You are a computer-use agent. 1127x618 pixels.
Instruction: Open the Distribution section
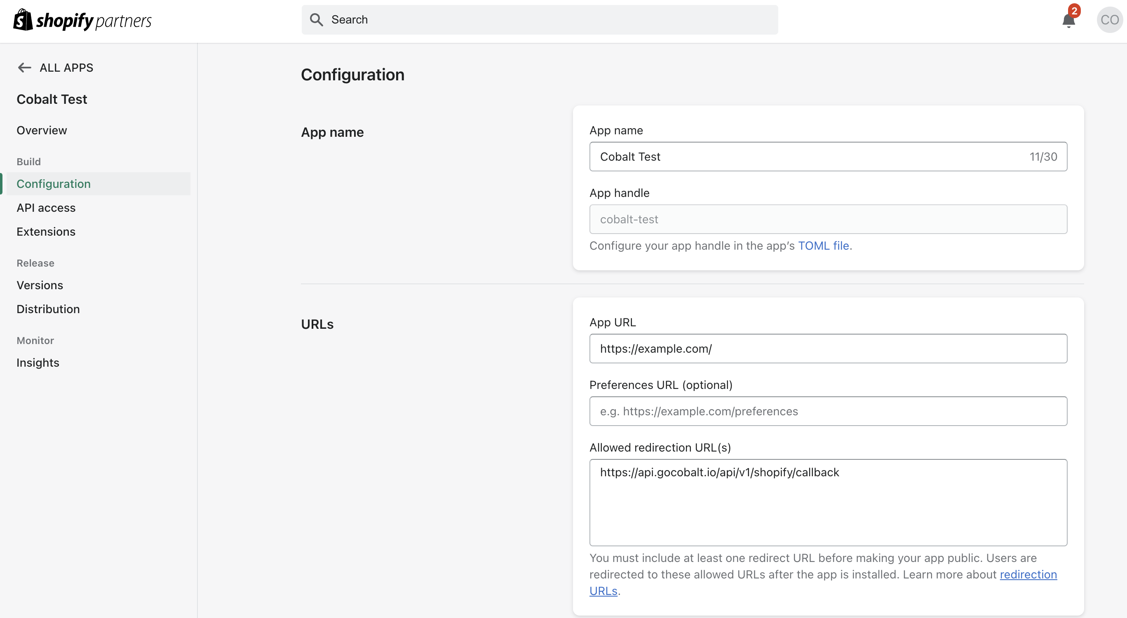click(48, 309)
